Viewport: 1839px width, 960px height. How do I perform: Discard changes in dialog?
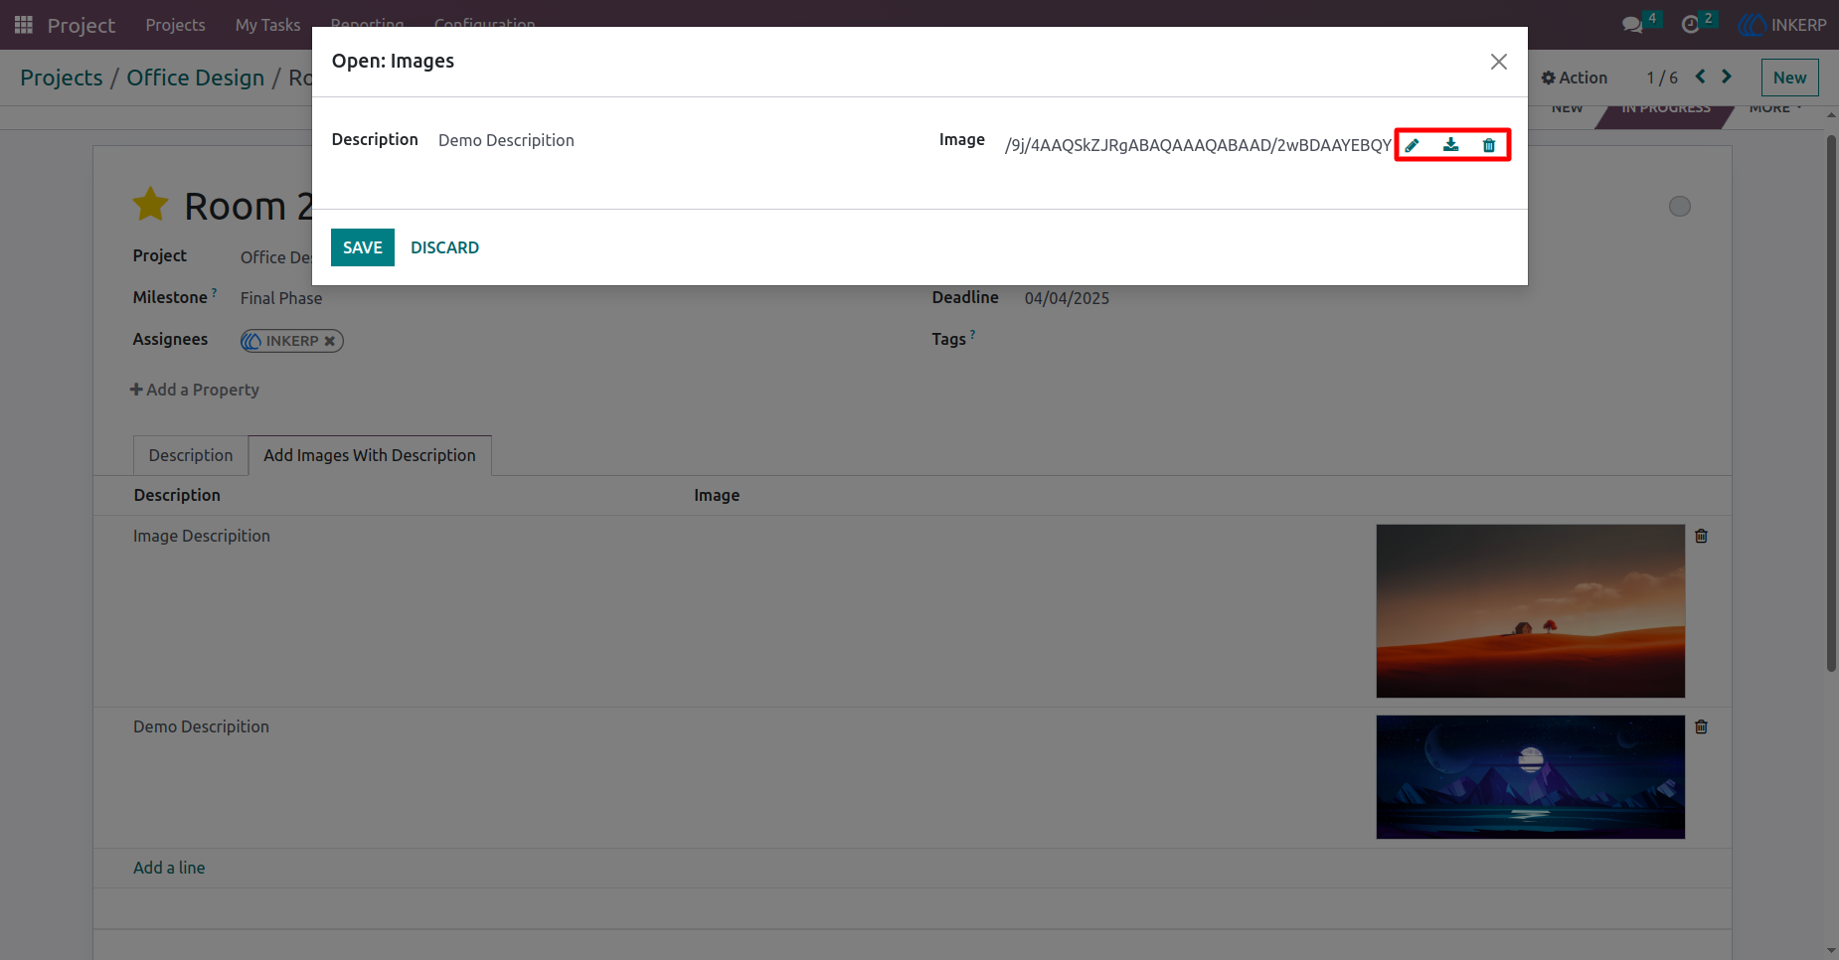pyautogui.click(x=444, y=247)
